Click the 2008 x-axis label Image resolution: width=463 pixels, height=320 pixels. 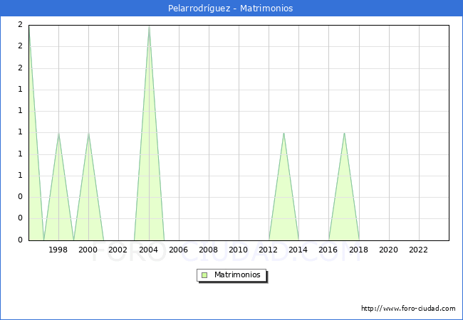(209, 250)
